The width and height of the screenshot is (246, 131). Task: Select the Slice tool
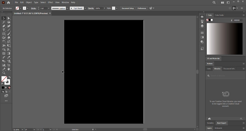(4, 69)
